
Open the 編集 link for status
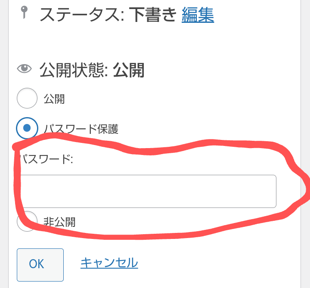point(198,15)
